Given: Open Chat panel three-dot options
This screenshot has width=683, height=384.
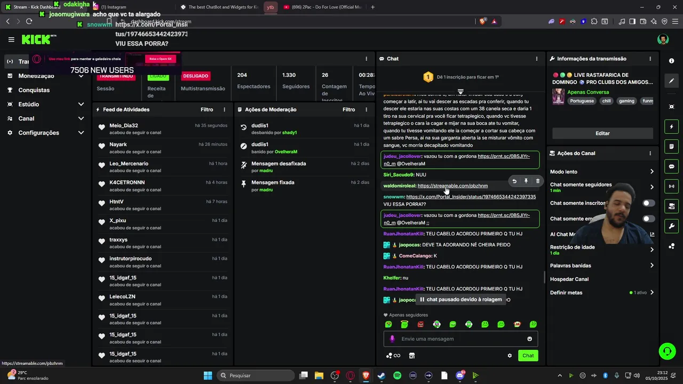Looking at the screenshot, I should [537, 59].
